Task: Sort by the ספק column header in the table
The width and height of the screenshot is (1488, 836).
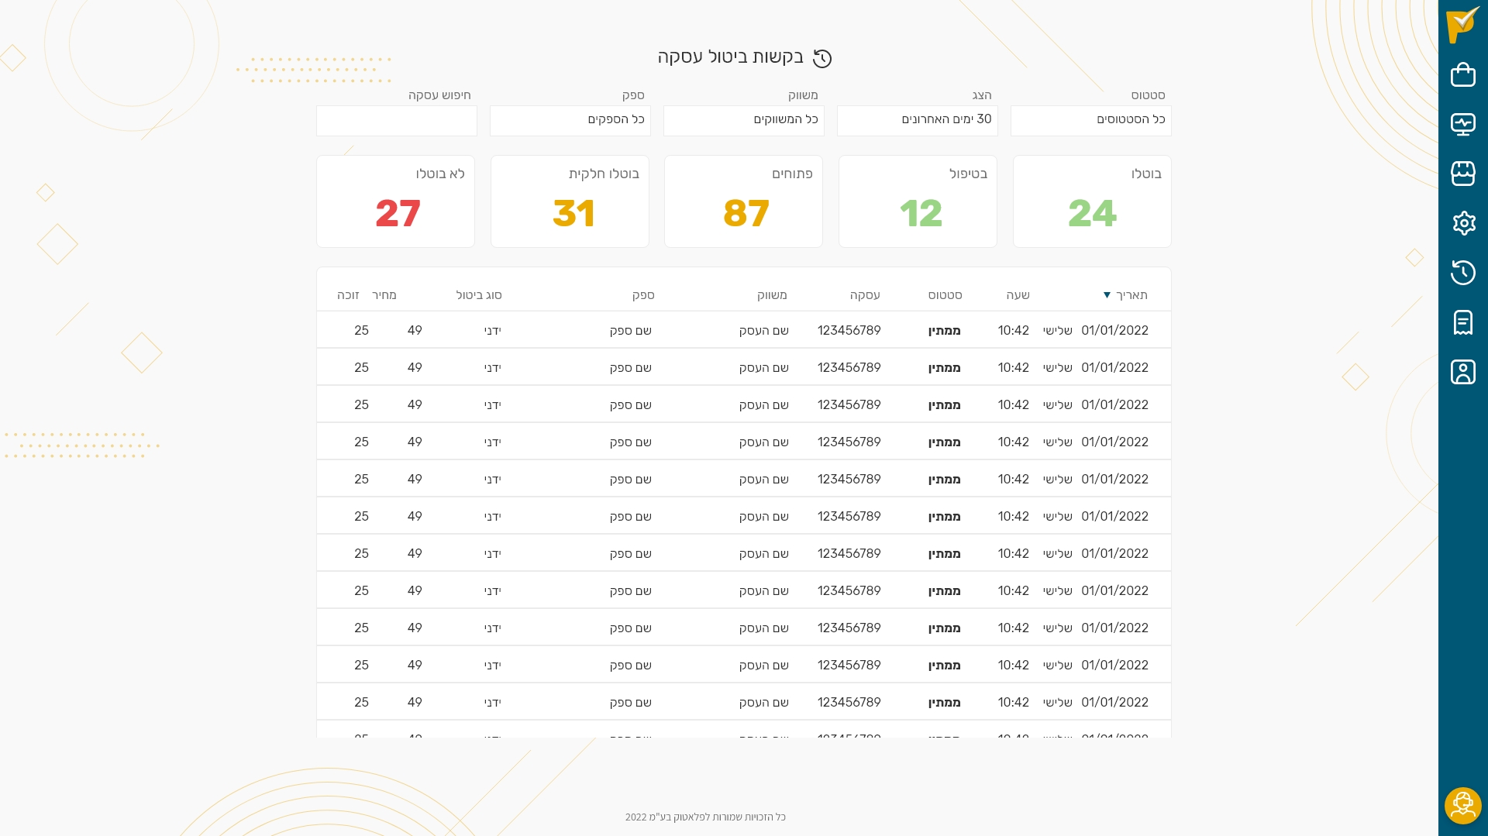Action: click(x=643, y=295)
